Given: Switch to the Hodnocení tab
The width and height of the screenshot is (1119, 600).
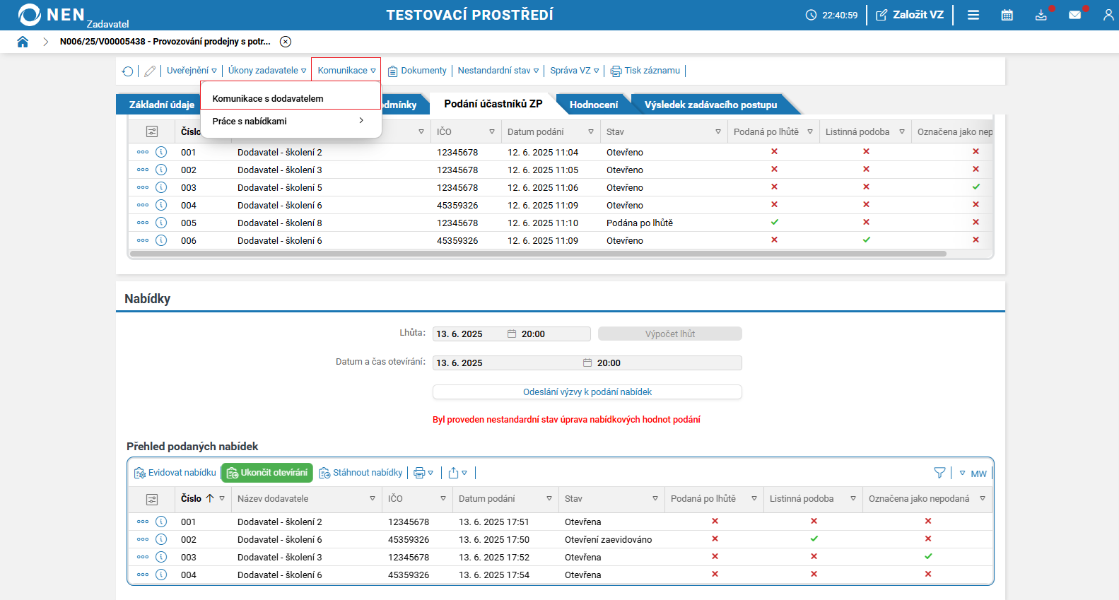Looking at the screenshot, I should pos(593,105).
